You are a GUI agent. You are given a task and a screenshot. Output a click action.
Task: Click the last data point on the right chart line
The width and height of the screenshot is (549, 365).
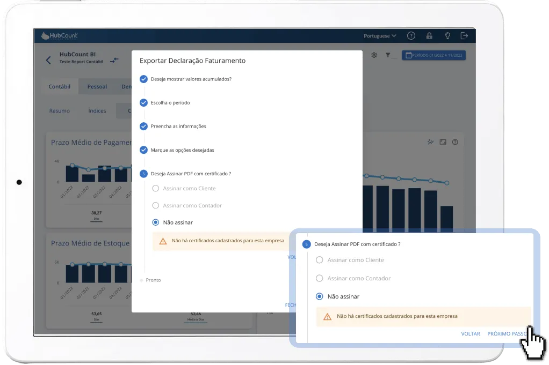pyautogui.click(x=447, y=183)
